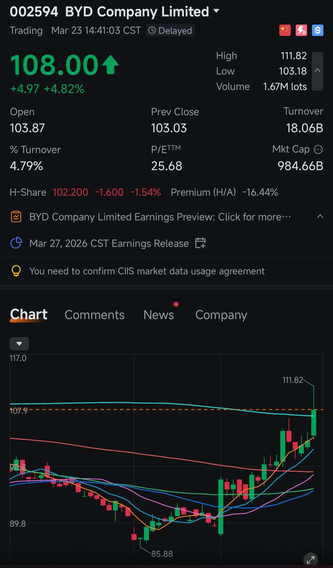The image size is (333, 568).
Task: Tap the China flag market icon
Action: point(285,30)
